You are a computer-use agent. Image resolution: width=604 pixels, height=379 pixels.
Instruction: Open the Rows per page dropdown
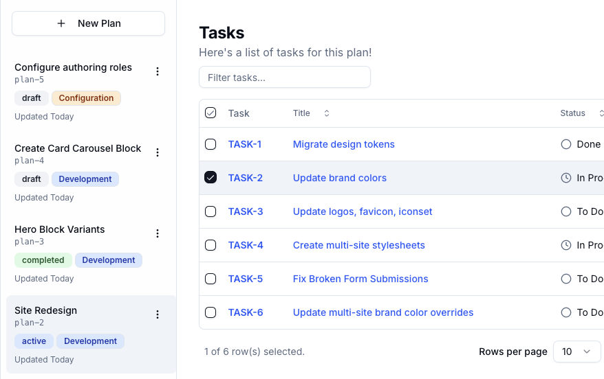[x=576, y=352]
